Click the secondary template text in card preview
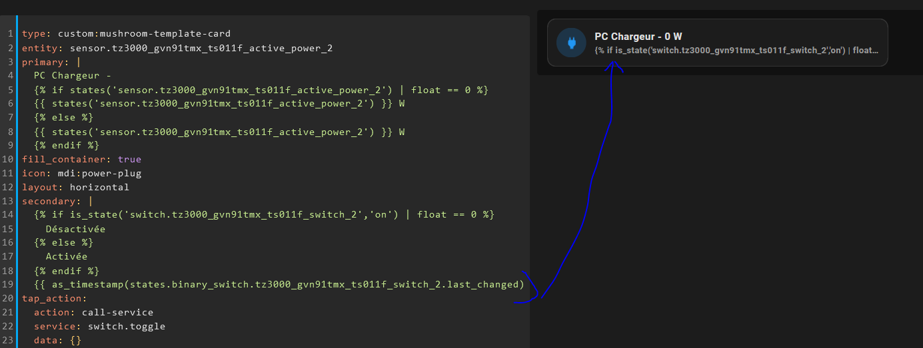 736,50
